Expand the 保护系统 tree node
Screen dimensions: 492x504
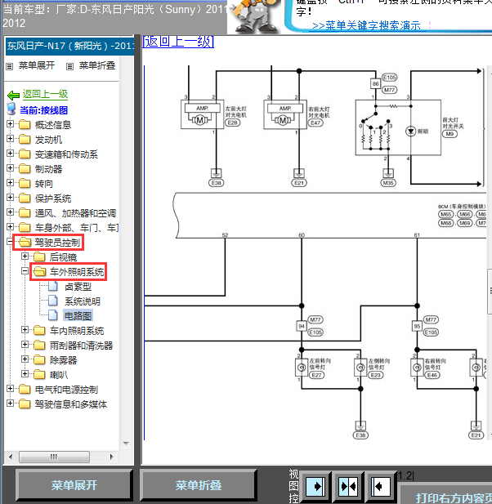10,198
